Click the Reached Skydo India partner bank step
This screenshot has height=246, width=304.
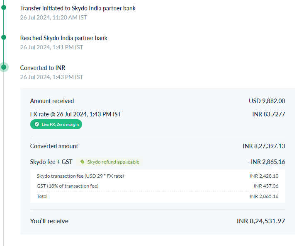(63, 38)
